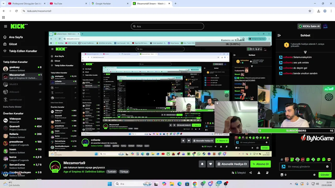
Task: Open Videoyun recommended channel
Action: (22, 120)
